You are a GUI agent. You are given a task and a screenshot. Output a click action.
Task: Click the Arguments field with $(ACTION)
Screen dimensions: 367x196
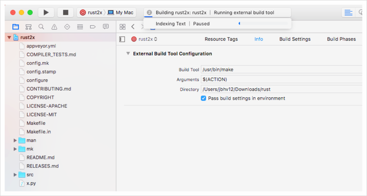pyautogui.click(x=282, y=79)
